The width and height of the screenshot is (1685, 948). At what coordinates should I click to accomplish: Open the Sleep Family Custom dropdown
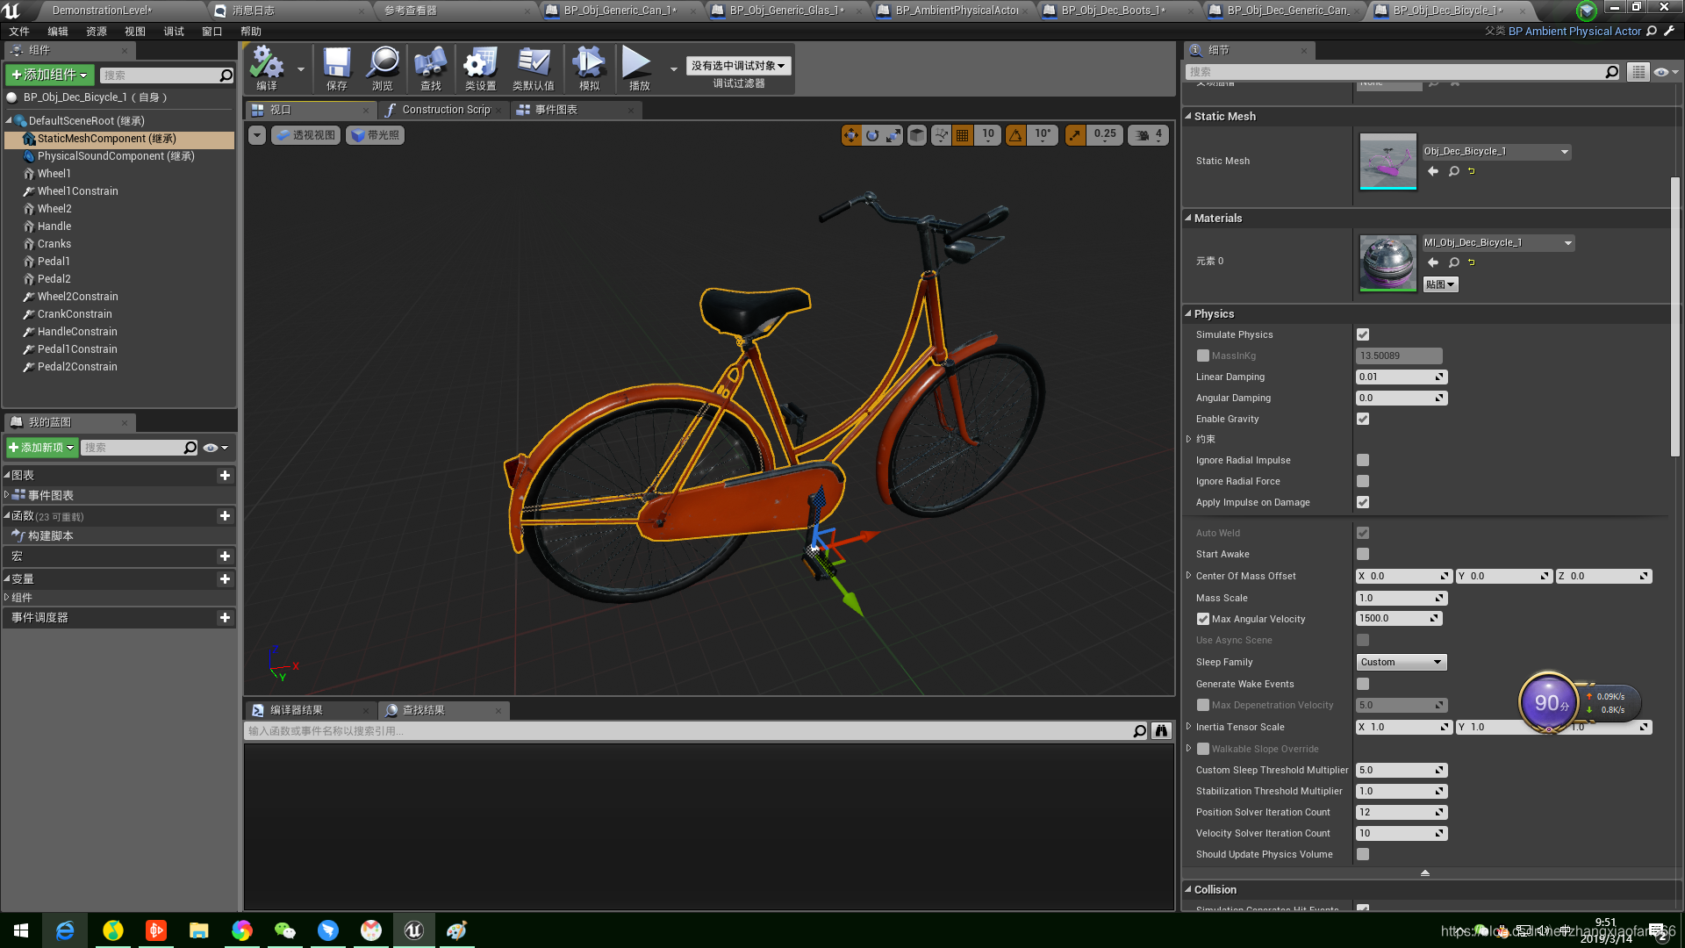coord(1401,662)
